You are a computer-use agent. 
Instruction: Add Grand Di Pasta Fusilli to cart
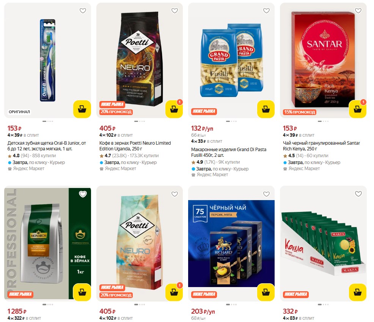point(266,109)
